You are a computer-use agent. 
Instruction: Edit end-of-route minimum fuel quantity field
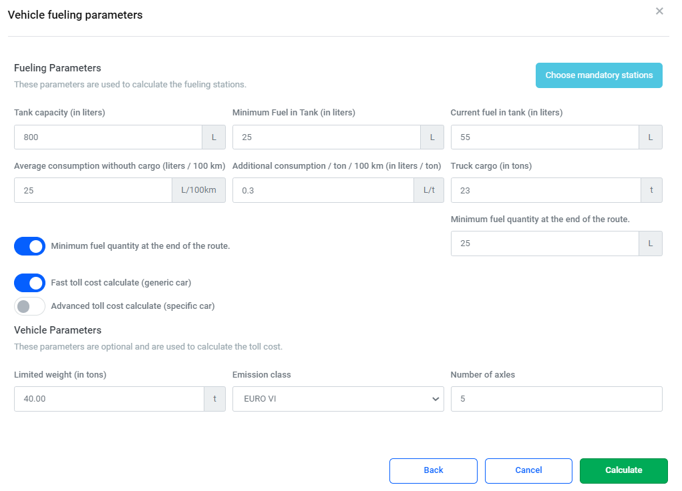coord(544,243)
